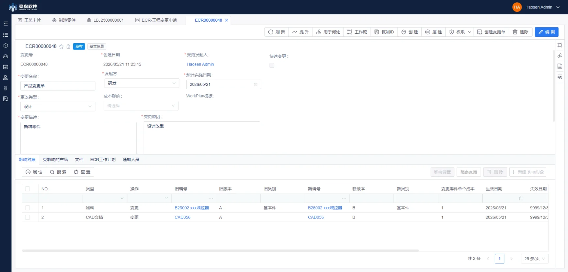Open 用于何处 where-used

328,32
